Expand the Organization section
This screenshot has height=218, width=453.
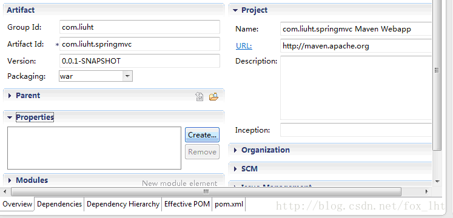[x=235, y=150]
